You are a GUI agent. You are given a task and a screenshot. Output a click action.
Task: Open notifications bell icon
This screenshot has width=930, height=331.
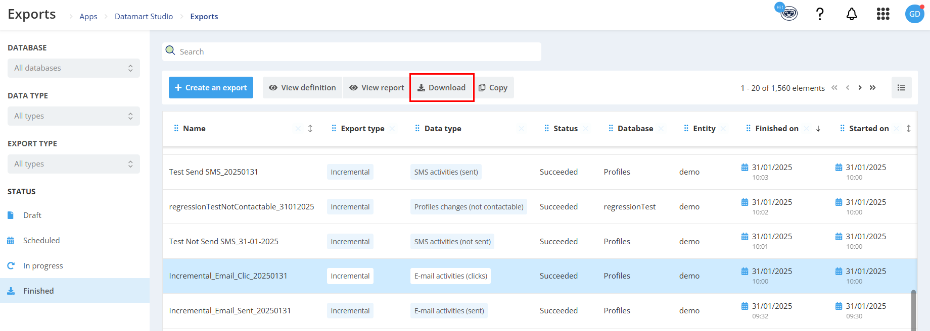pyautogui.click(x=852, y=14)
